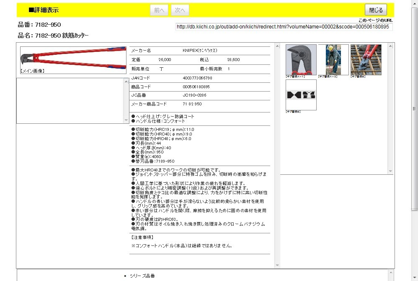Screen dimensions: 418x281
Task: Click the 切断能力(HRC19) 11.0 spec line
Action: point(163,130)
